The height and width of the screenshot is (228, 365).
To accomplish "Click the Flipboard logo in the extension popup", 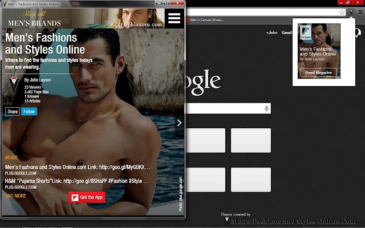I will pos(306,33).
